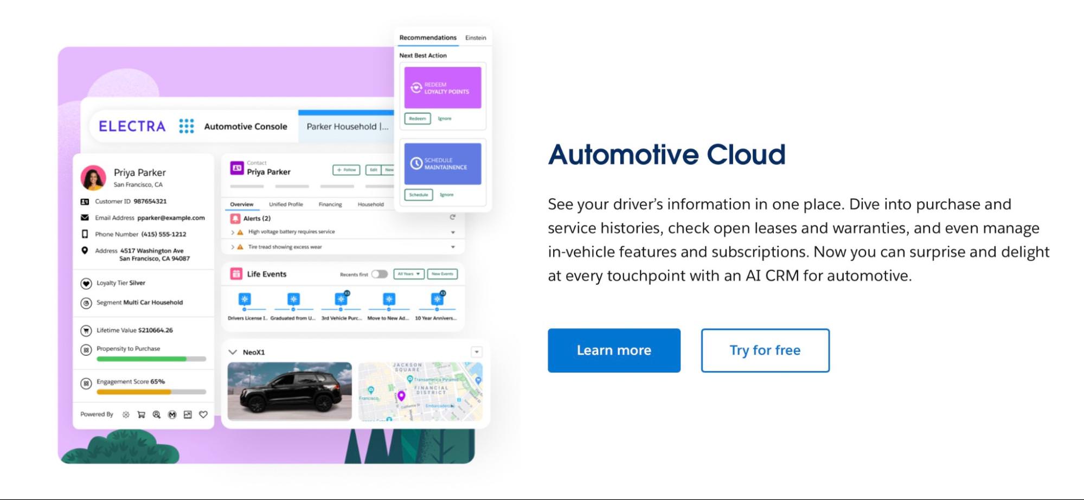Viewport: 1084px width, 500px height.
Task: Open Tire tread alert dropdown arrow
Action: [x=453, y=247]
